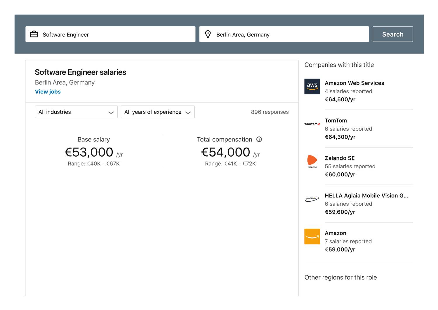This screenshot has height=310, width=438.
Task: Click the Zalando SE €60,000/yr salary
Action: tap(340, 174)
